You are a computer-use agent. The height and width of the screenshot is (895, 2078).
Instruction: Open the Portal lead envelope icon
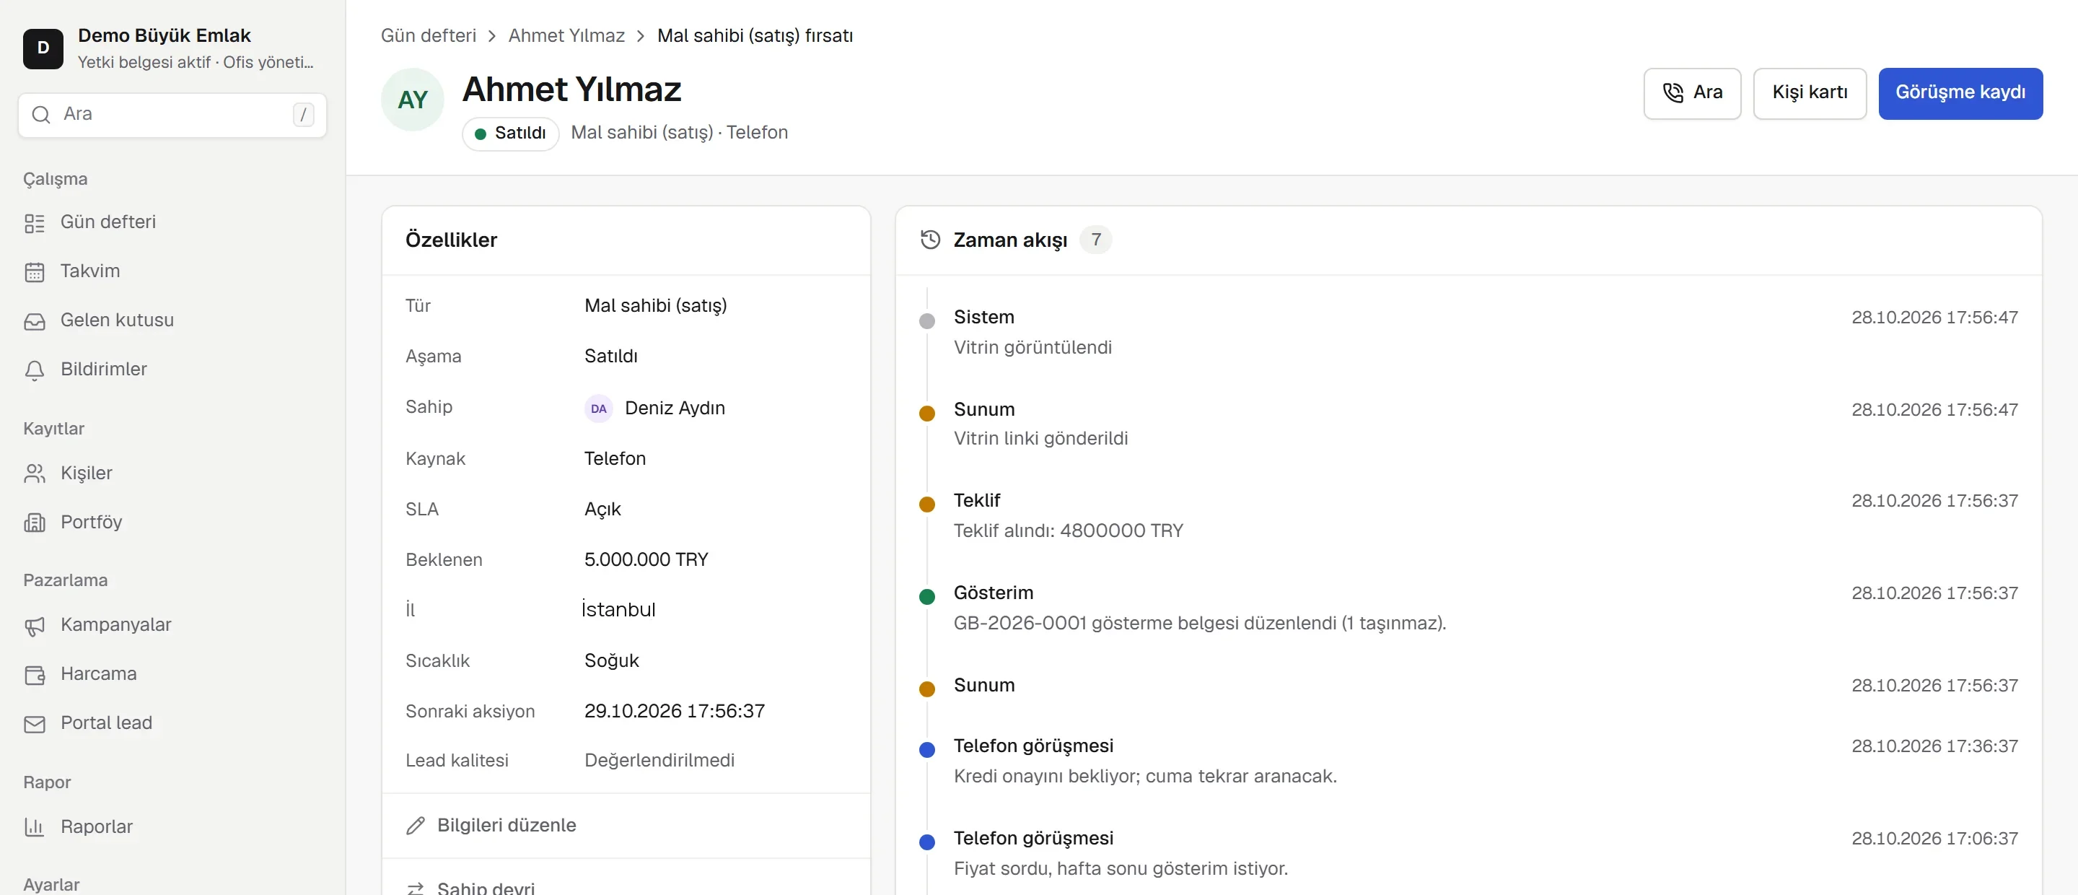pos(35,724)
